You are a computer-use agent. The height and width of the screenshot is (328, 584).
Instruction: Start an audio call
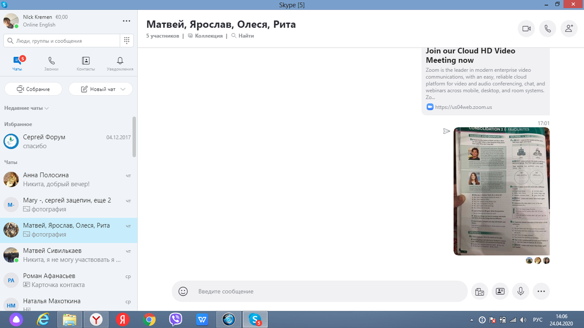[x=547, y=29]
